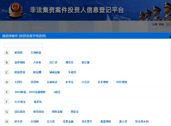Select the 冠石钱包 case
171x126 pixels.
(x=20, y=112)
